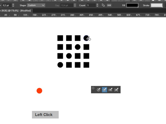Screen dimensions: 166x124
Task: Increase the Count value by one
Action: (x=97, y=4)
